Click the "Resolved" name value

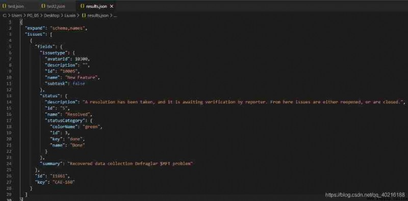coord(78,114)
